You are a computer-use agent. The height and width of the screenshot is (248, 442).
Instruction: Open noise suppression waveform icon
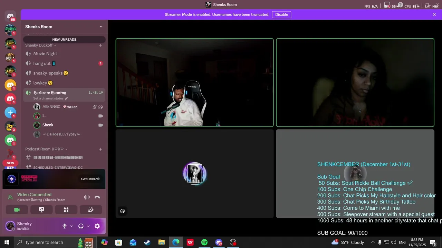87,197
